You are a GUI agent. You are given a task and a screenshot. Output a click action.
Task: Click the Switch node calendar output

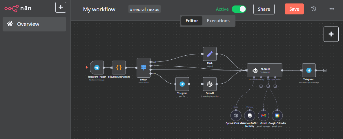(x=151, y=66)
